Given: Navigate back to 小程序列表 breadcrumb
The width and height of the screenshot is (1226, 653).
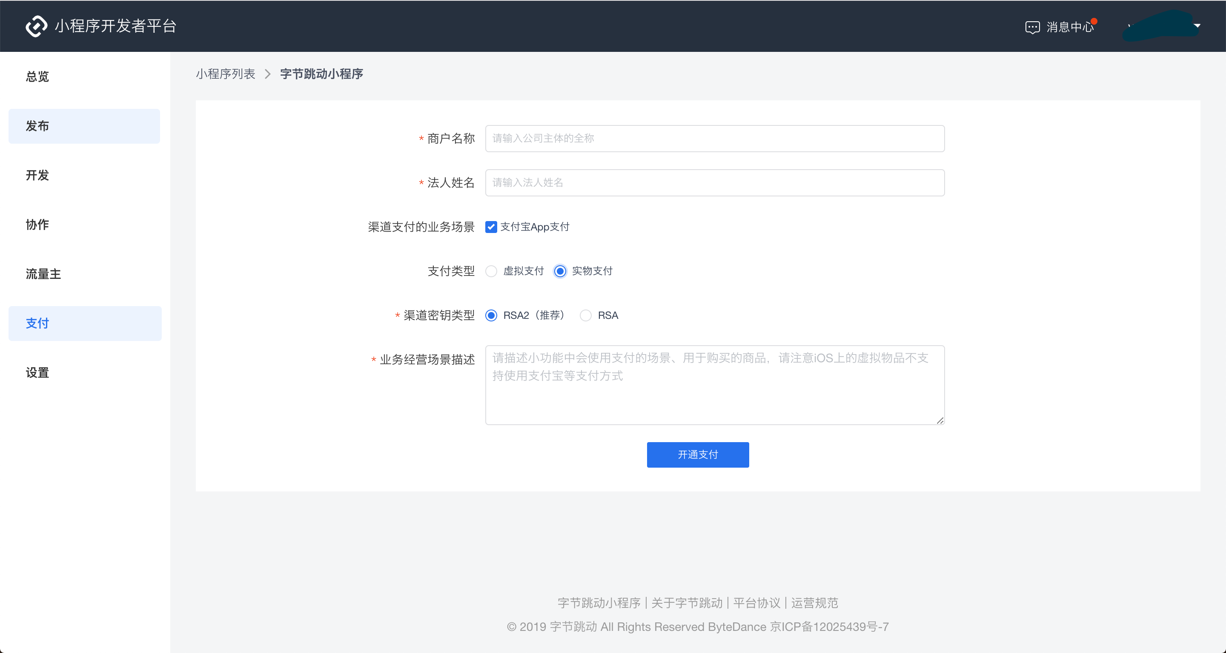Looking at the screenshot, I should (225, 74).
